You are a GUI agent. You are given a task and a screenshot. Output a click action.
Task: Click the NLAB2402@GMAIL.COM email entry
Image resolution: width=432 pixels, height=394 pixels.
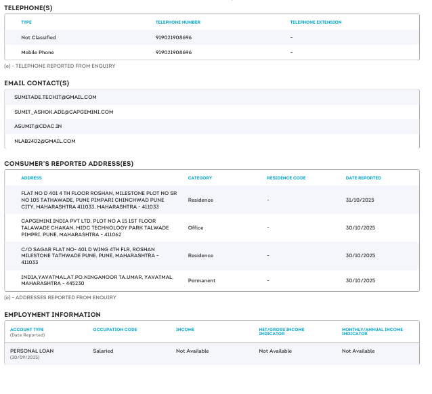[45, 141]
